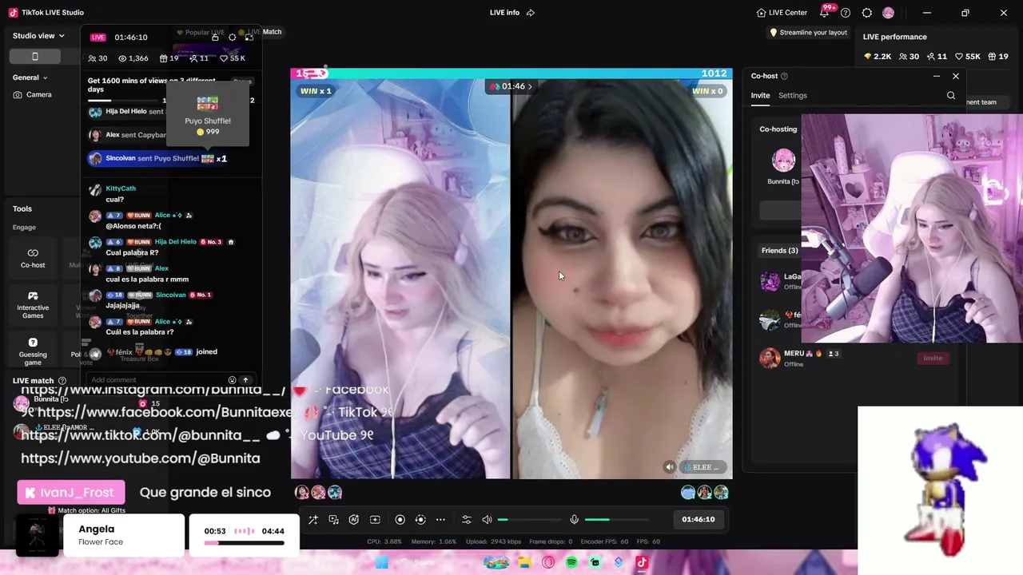Click the muted speaker icon on guest video
This screenshot has width=1023, height=575.
pos(670,467)
